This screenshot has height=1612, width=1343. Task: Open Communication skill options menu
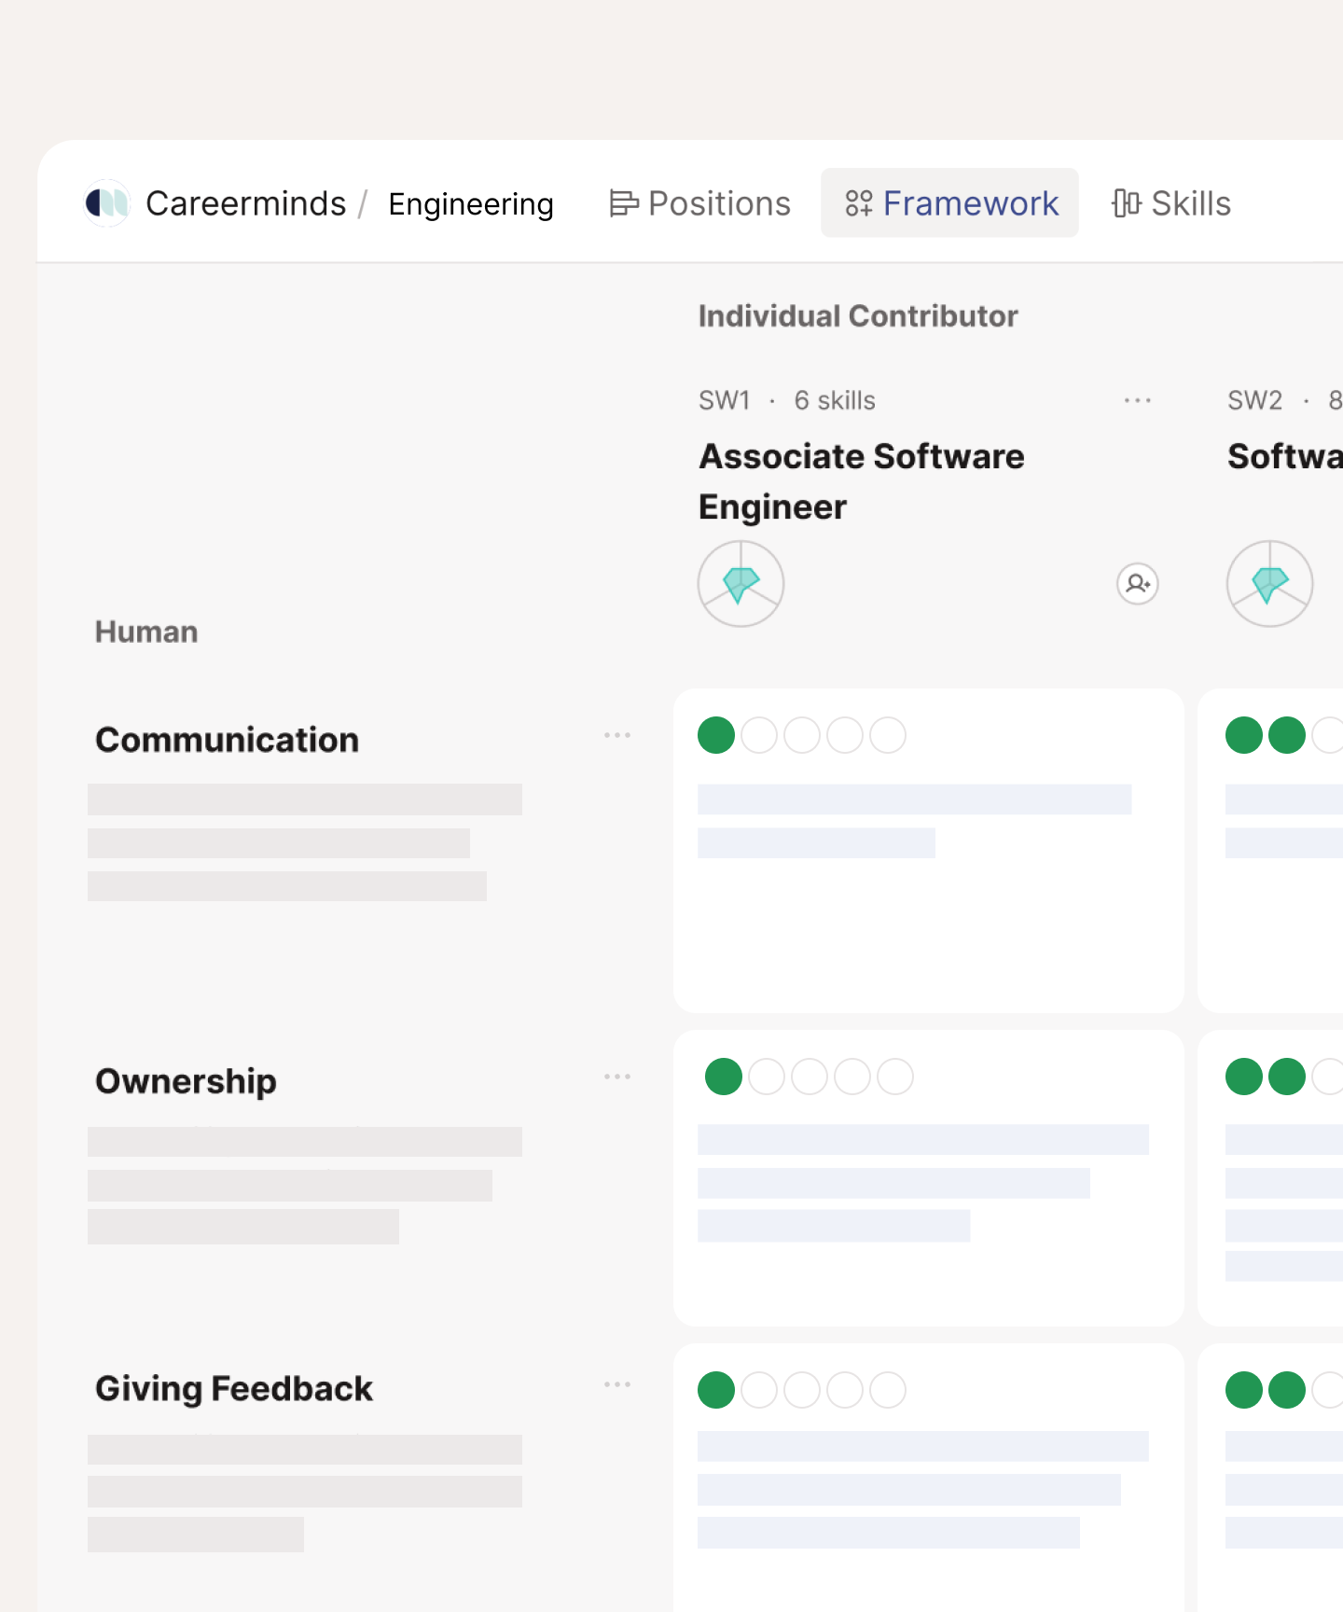click(617, 735)
